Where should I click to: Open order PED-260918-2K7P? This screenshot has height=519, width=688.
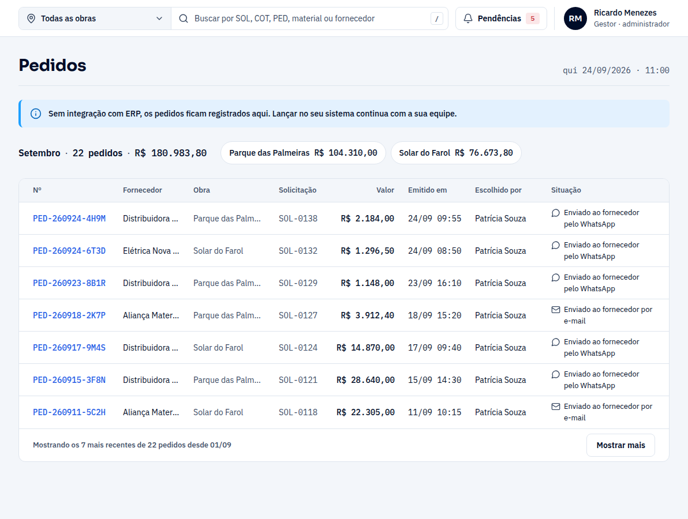click(x=69, y=315)
